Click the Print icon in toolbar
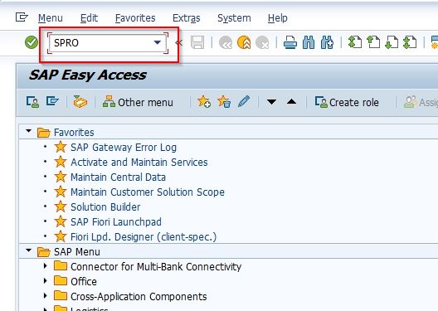The height and width of the screenshot is (311, 438). [x=290, y=43]
